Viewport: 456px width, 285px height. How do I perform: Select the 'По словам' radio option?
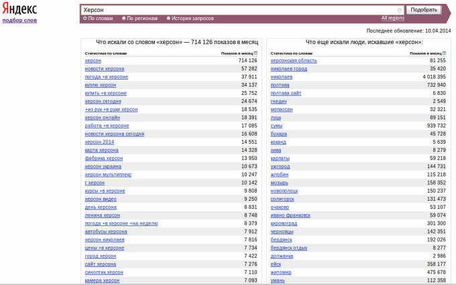(x=85, y=18)
